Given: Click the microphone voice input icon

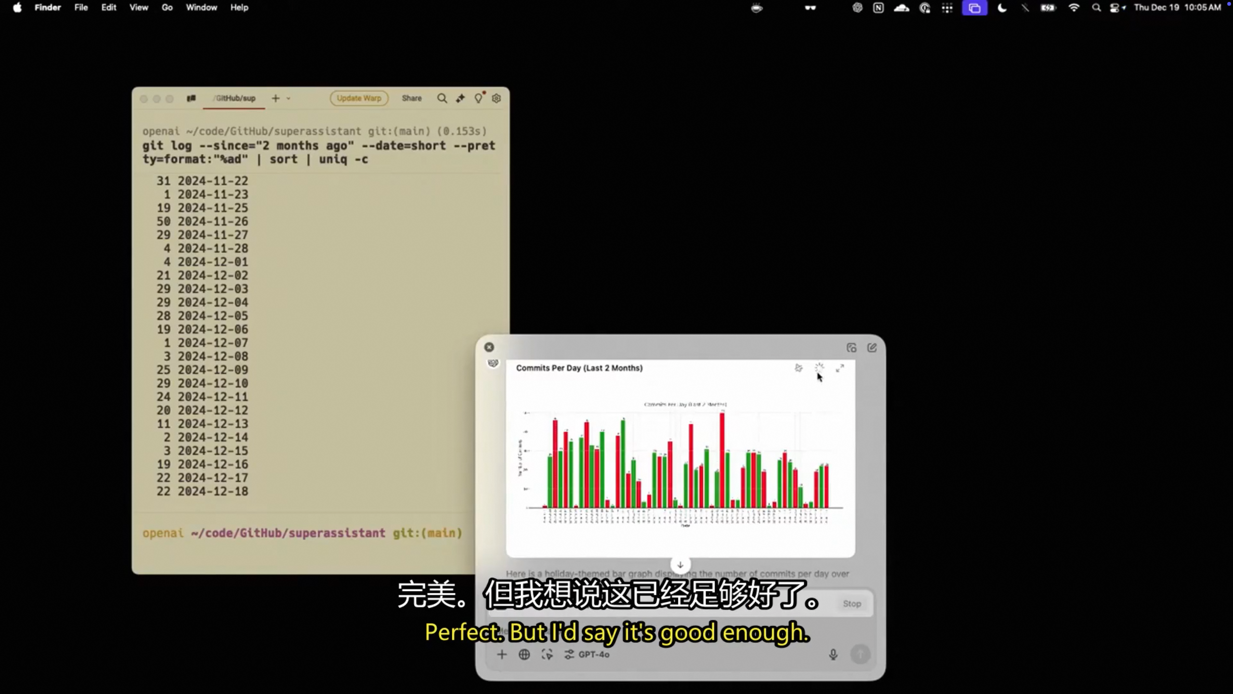Looking at the screenshot, I should 833,654.
